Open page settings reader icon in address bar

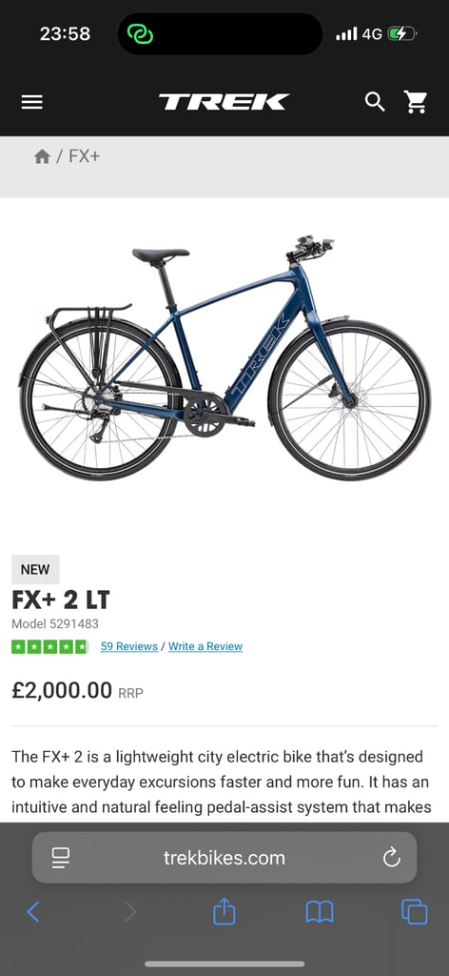coord(61,858)
